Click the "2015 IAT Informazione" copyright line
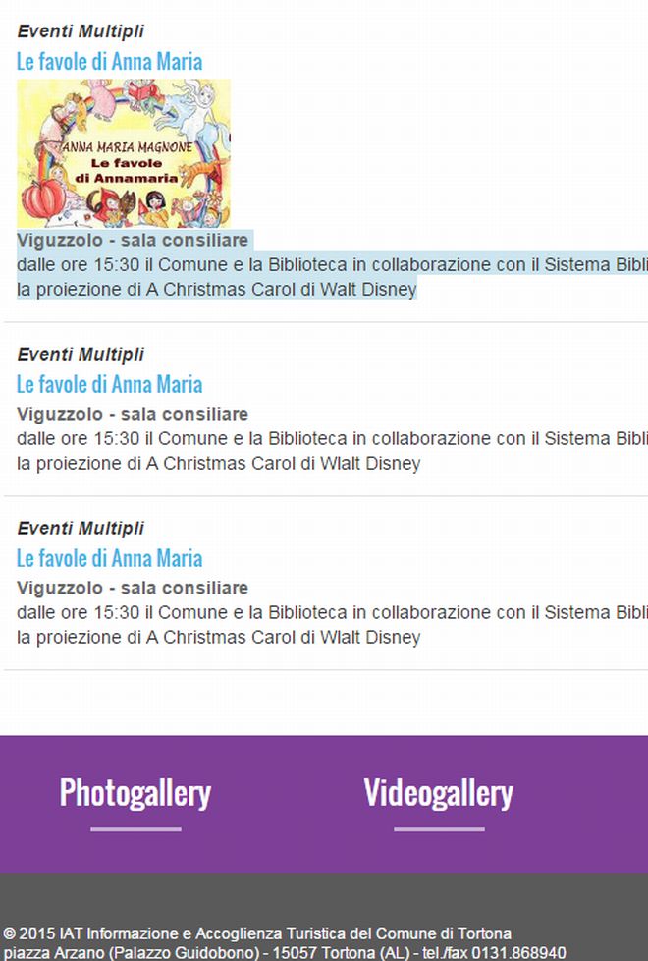Viewport: 648px width, 961px height. click(257, 933)
